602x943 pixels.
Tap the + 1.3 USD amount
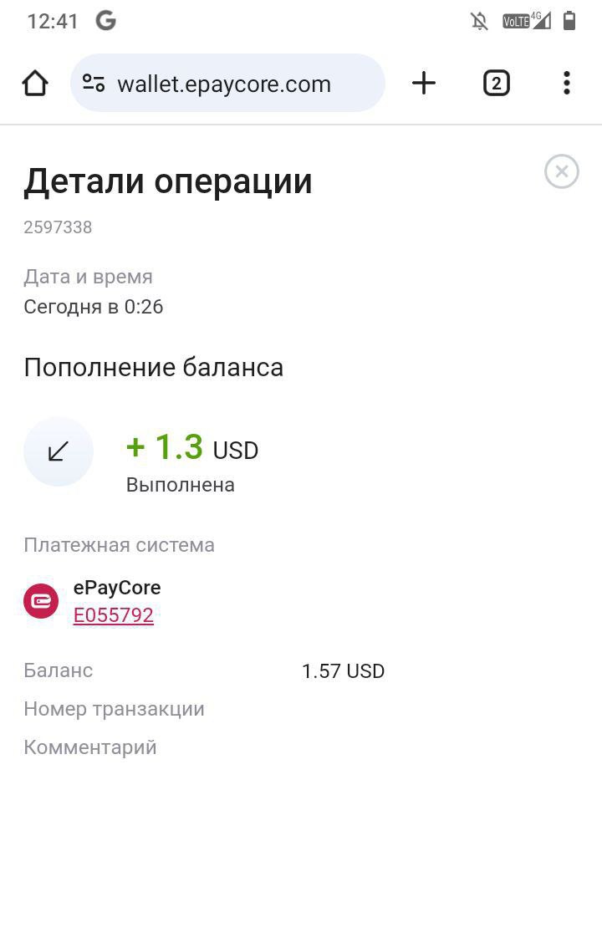[x=192, y=448]
